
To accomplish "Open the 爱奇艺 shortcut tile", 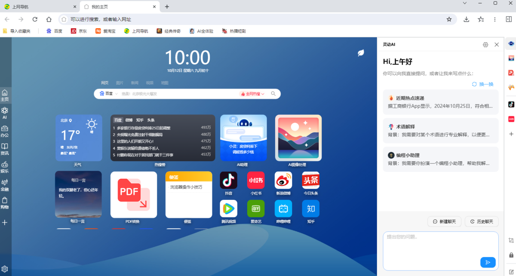I will click(x=256, y=209).
